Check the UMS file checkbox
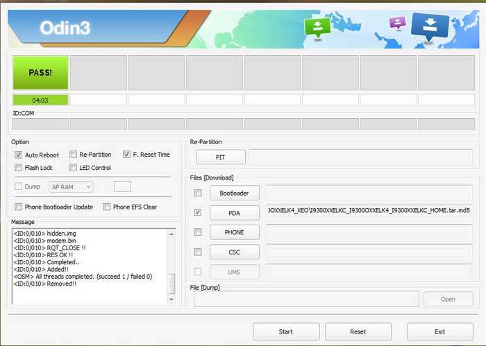486x346 pixels. pos(197,272)
